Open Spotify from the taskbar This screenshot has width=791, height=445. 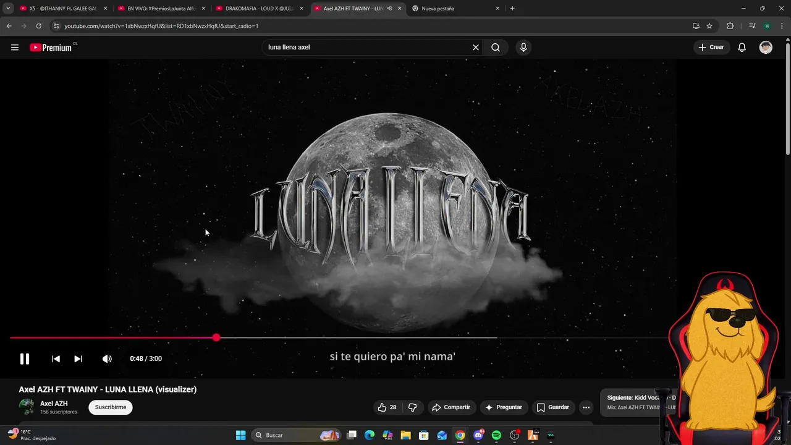tap(496, 435)
